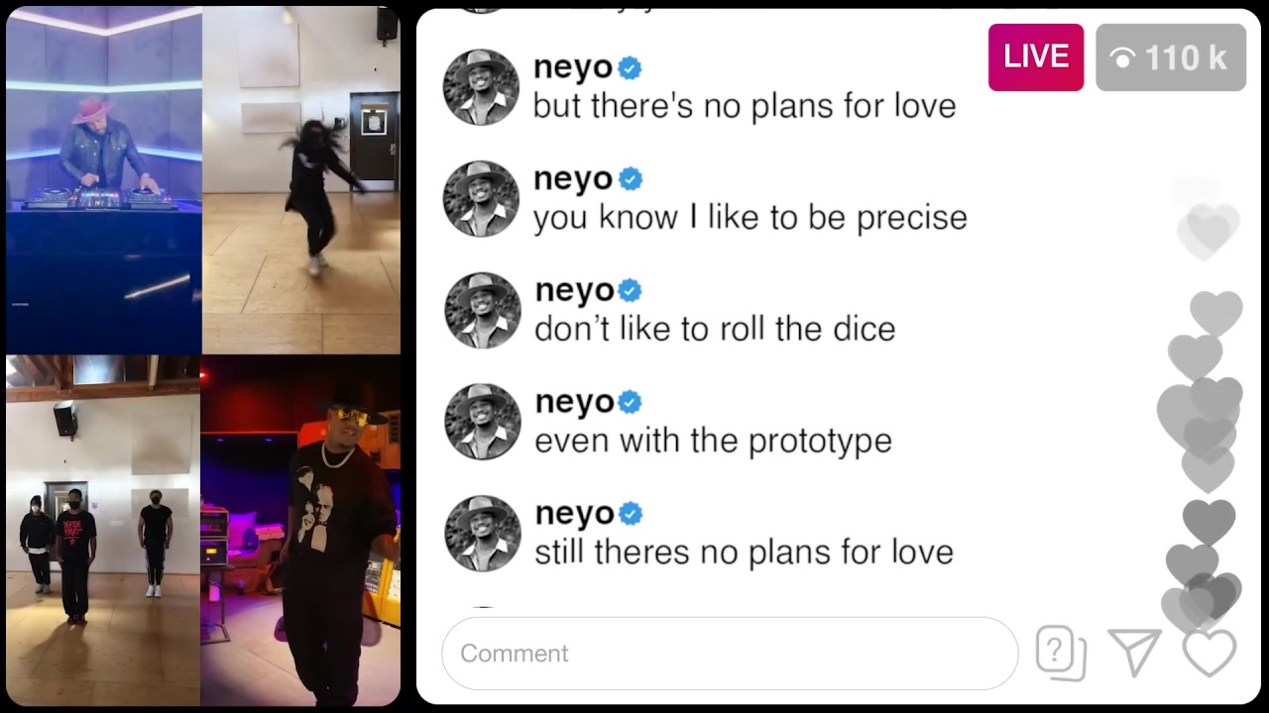Viewport: 1269px width, 713px height.
Task: Open avatar beside "even with the prototype"
Action: (x=482, y=422)
